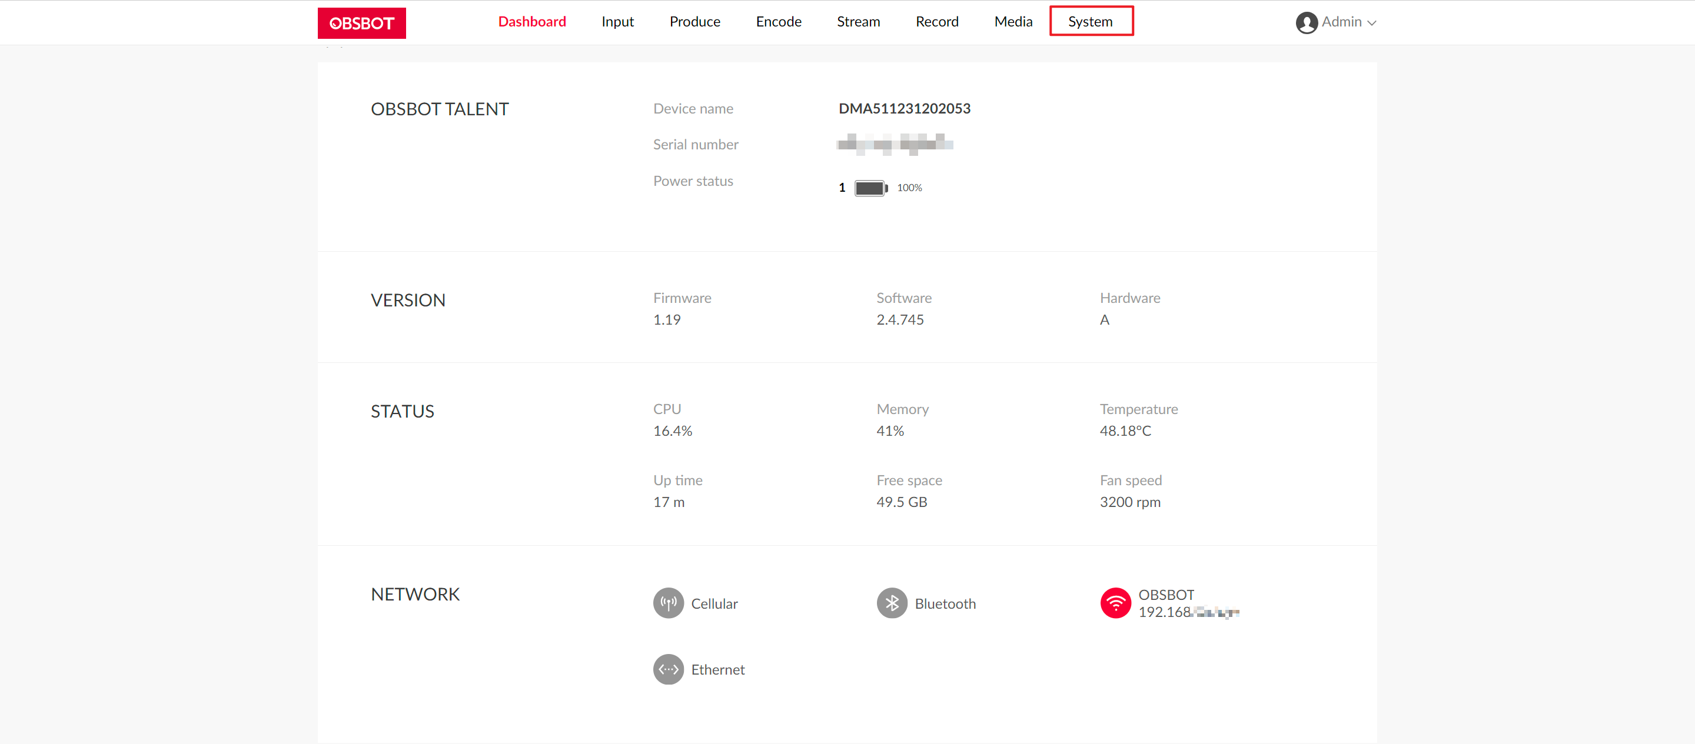Click the OBSBOT TALENT heading
This screenshot has height=744, width=1695.
point(440,109)
